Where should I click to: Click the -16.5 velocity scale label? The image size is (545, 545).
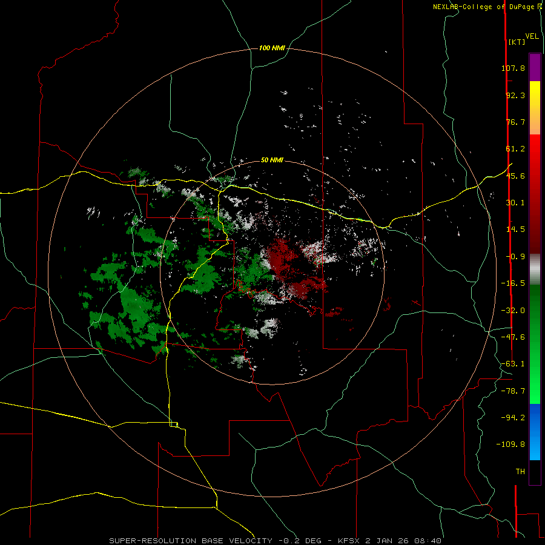(513, 283)
